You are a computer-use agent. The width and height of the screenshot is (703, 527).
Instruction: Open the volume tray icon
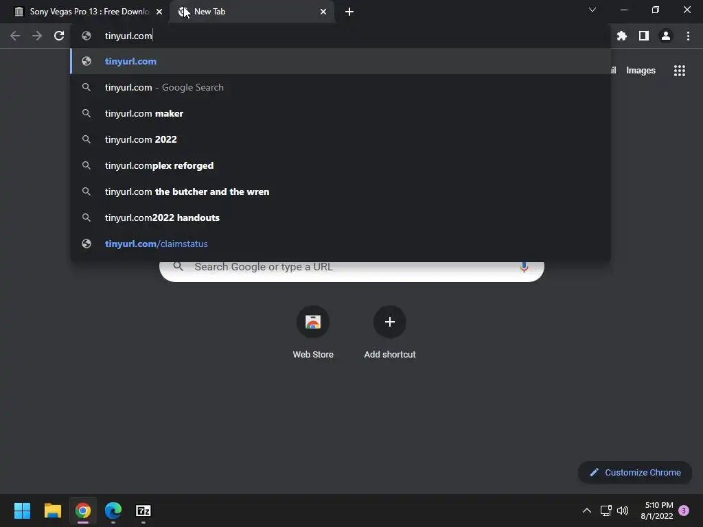point(623,511)
